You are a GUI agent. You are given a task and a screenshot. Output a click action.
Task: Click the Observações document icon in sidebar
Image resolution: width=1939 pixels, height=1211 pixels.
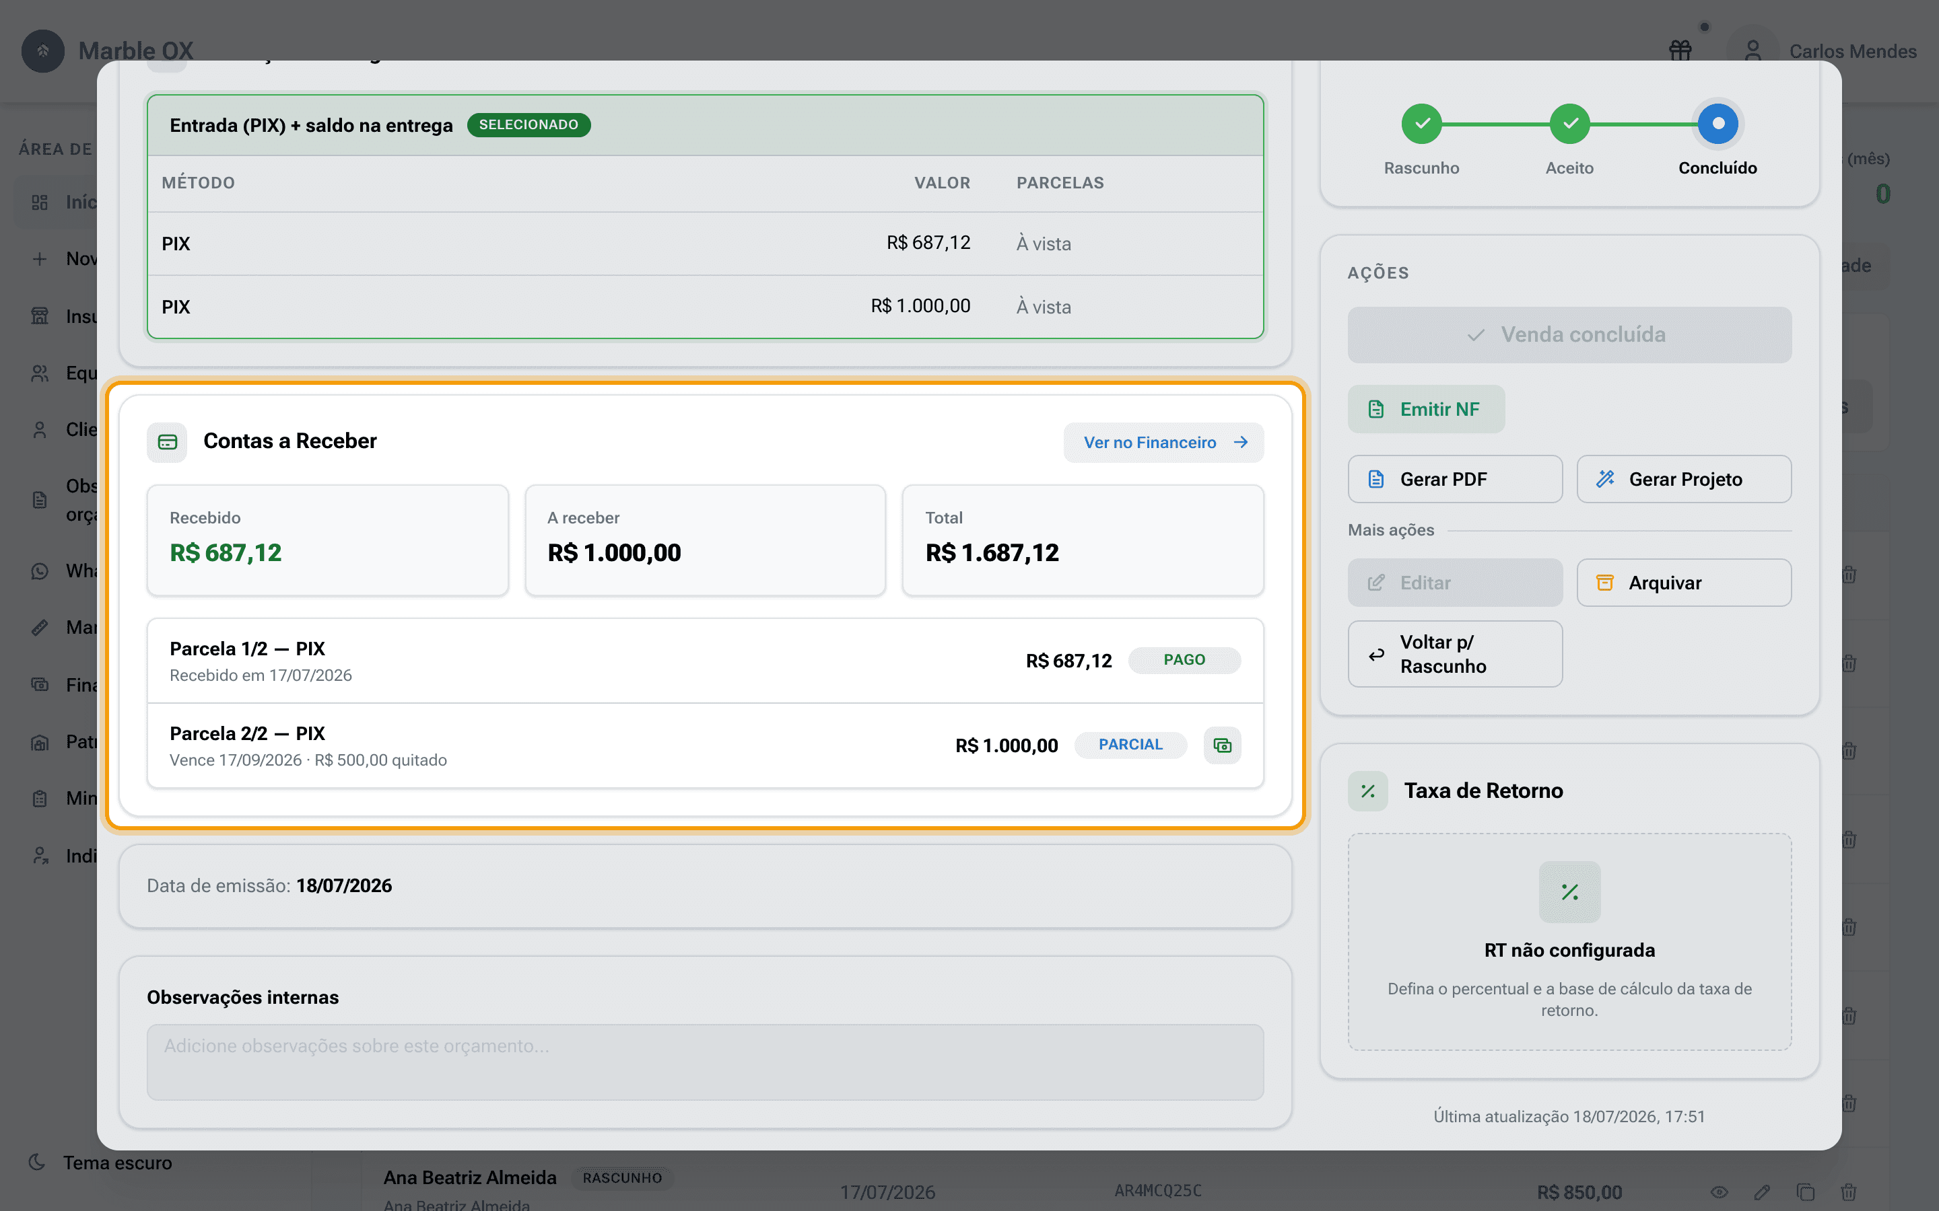click(x=40, y=501)
